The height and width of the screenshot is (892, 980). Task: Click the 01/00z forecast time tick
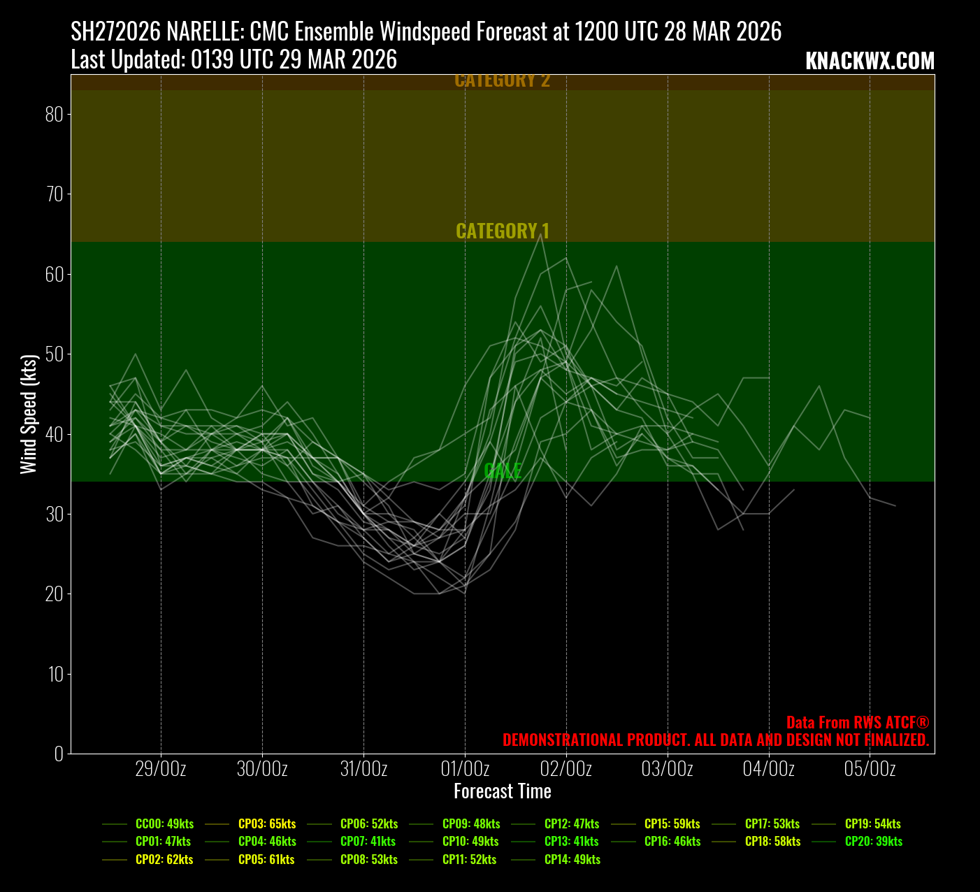tap(465, 769)
